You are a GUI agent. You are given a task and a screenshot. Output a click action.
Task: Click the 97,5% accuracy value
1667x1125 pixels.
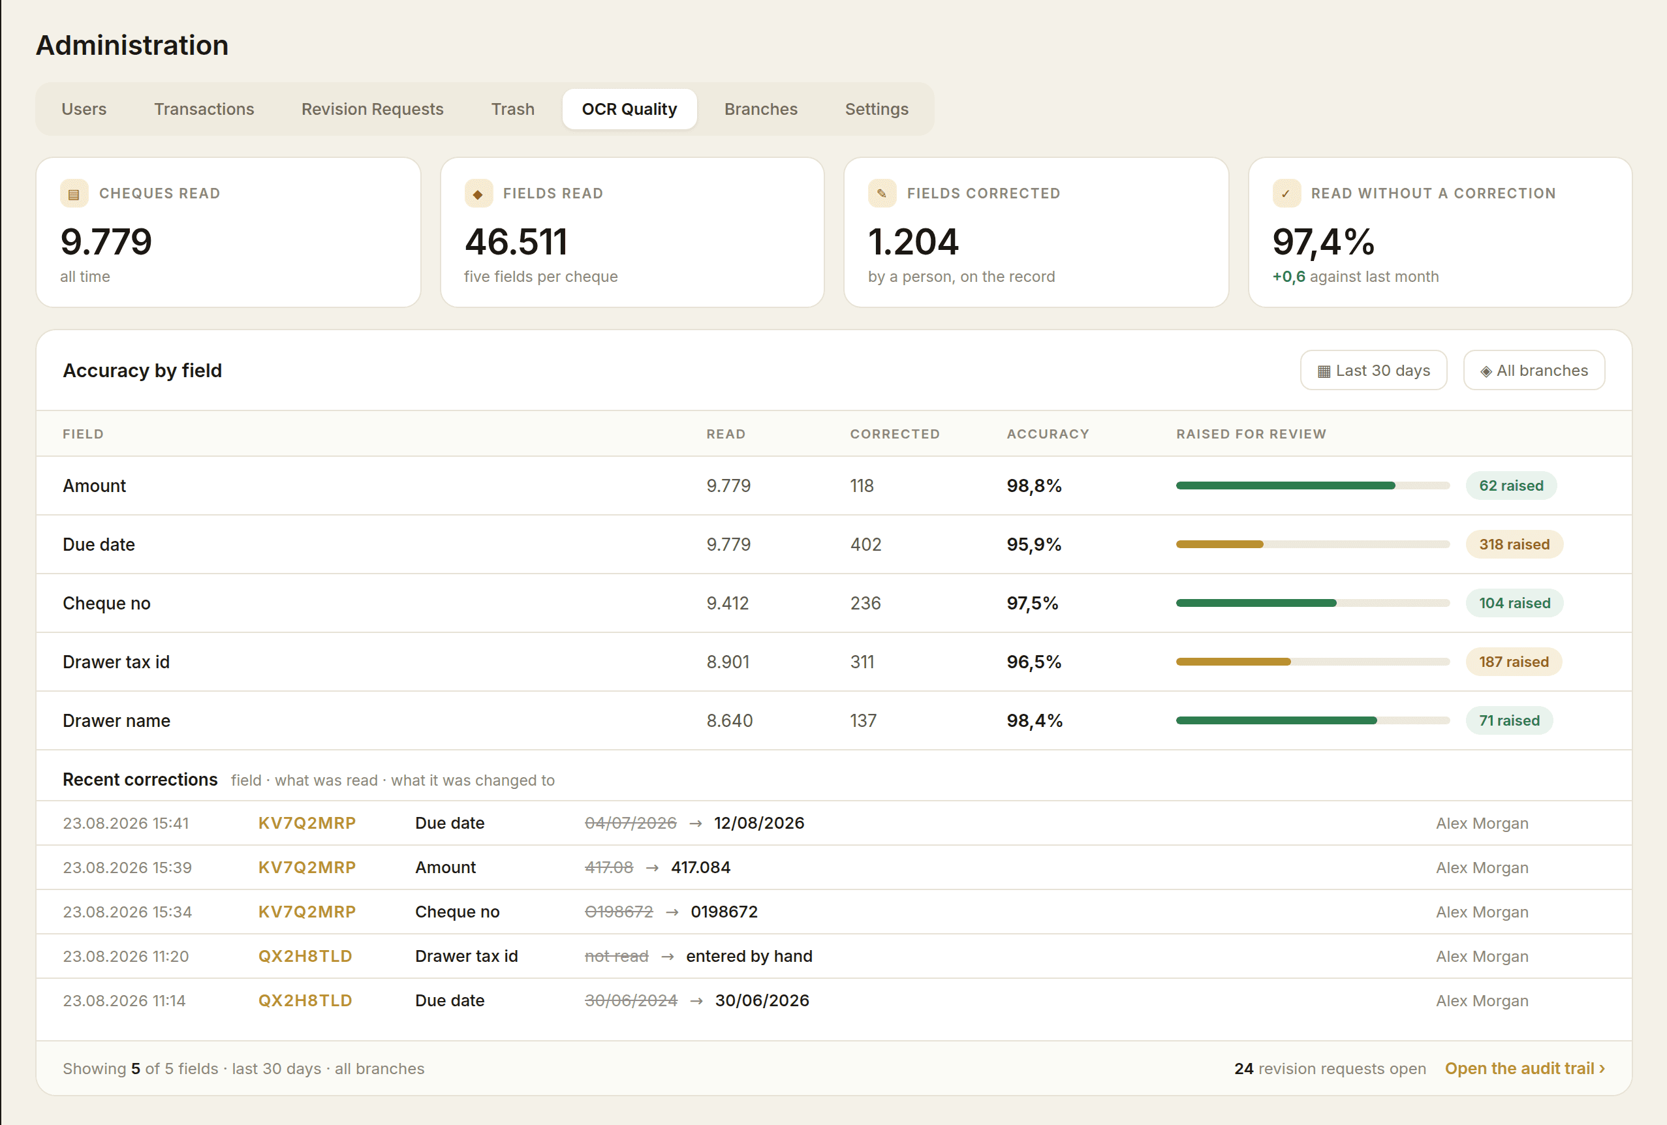tap(1032, 604)
